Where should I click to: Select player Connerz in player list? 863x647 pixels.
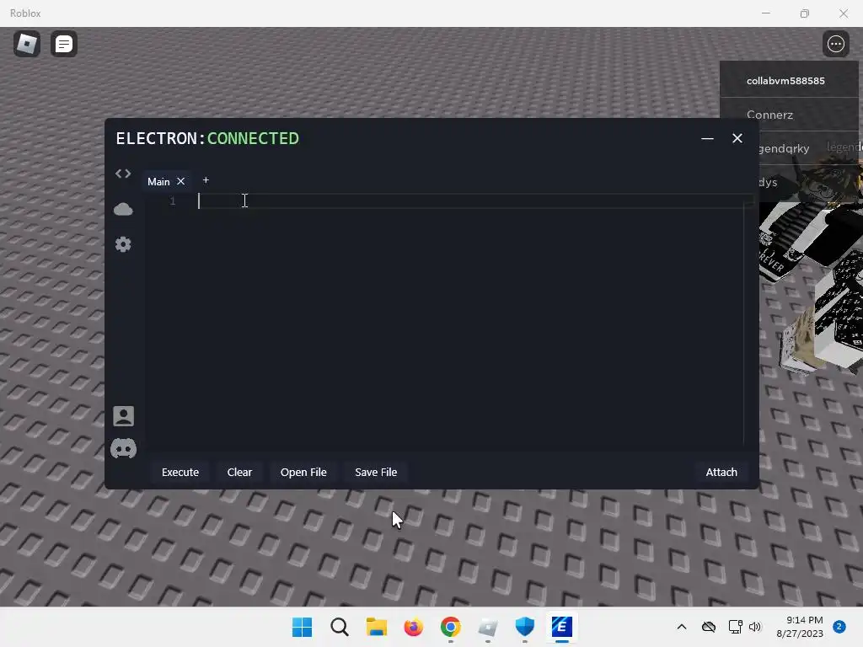pyautogui.click(x=789, y=115)
